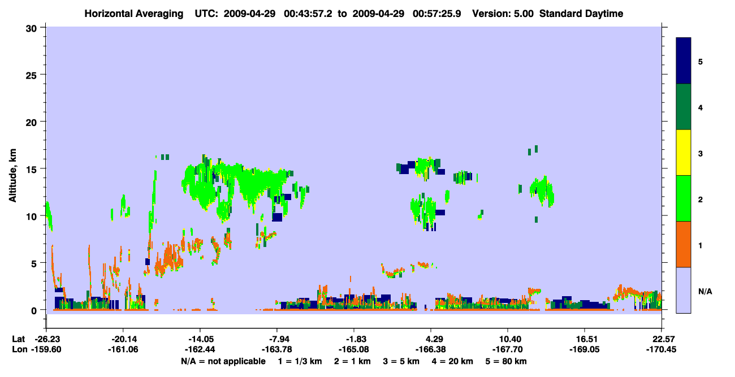The image size is (735, 377).
Task: Click the latitude value -1.83
Action: pyautogui.click(x=354, y=339)
